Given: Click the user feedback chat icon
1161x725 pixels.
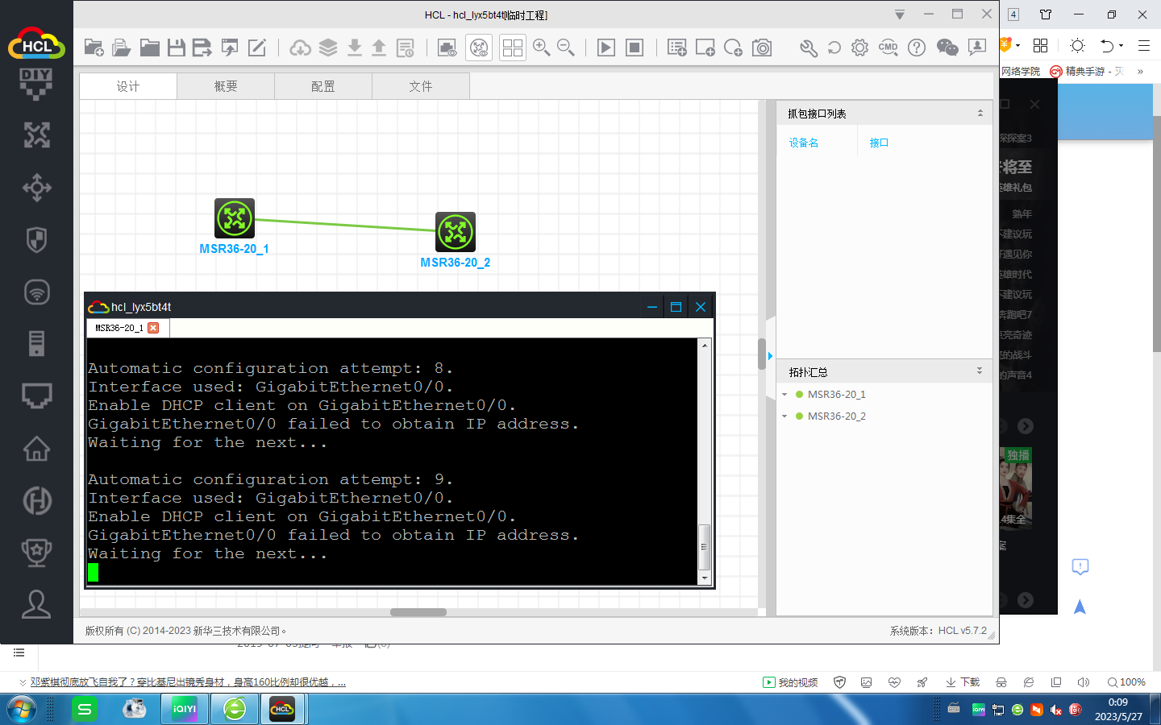Looking at the screenshot, I should tap(977, 48).
